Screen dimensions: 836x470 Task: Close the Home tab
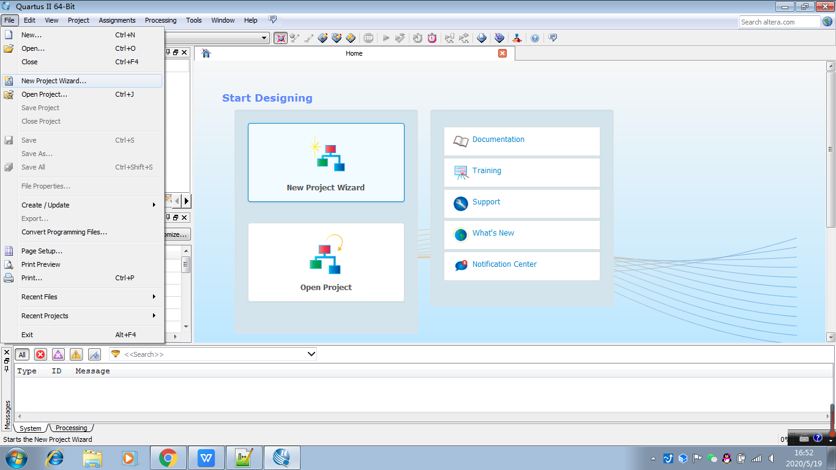502,53
